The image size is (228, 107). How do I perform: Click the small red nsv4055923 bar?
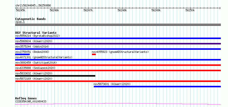click(94, 54)
